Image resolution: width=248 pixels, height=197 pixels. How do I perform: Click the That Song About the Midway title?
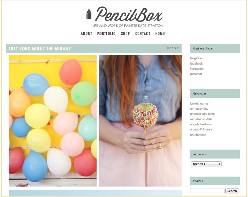40,49
